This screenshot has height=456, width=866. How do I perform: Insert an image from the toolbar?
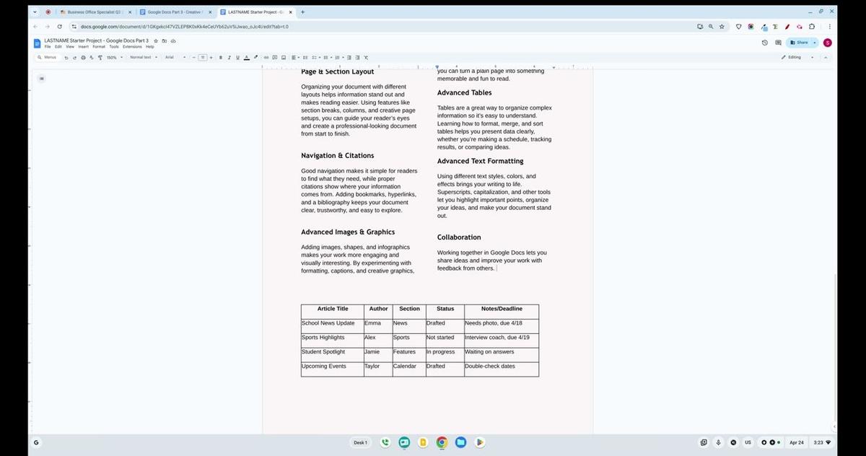(284, 57)
